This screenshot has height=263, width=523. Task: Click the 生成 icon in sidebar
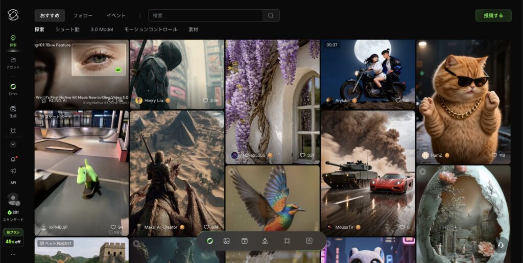click(x=13, y=109)
